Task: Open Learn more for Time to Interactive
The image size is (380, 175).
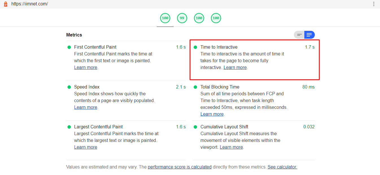Action: coord(235,68)
